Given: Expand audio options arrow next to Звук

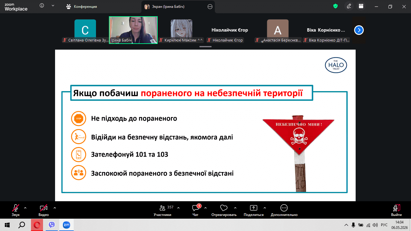Looking at the screenshot, I should tap(25, 208).
